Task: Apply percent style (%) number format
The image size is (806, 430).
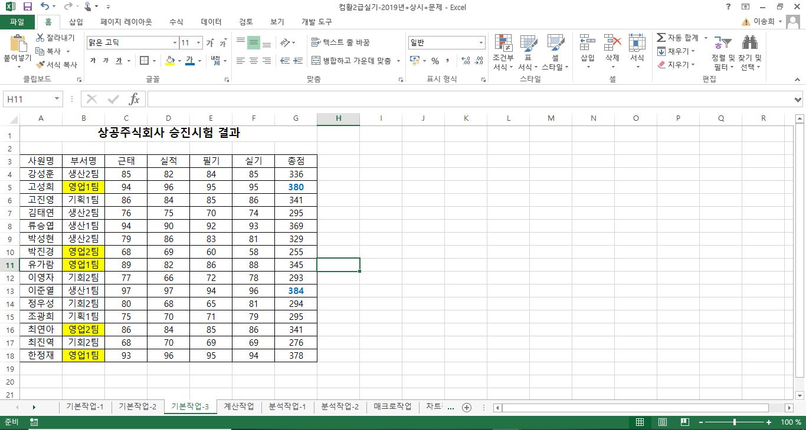Action: pyautogui.click(x=435, y=61)
